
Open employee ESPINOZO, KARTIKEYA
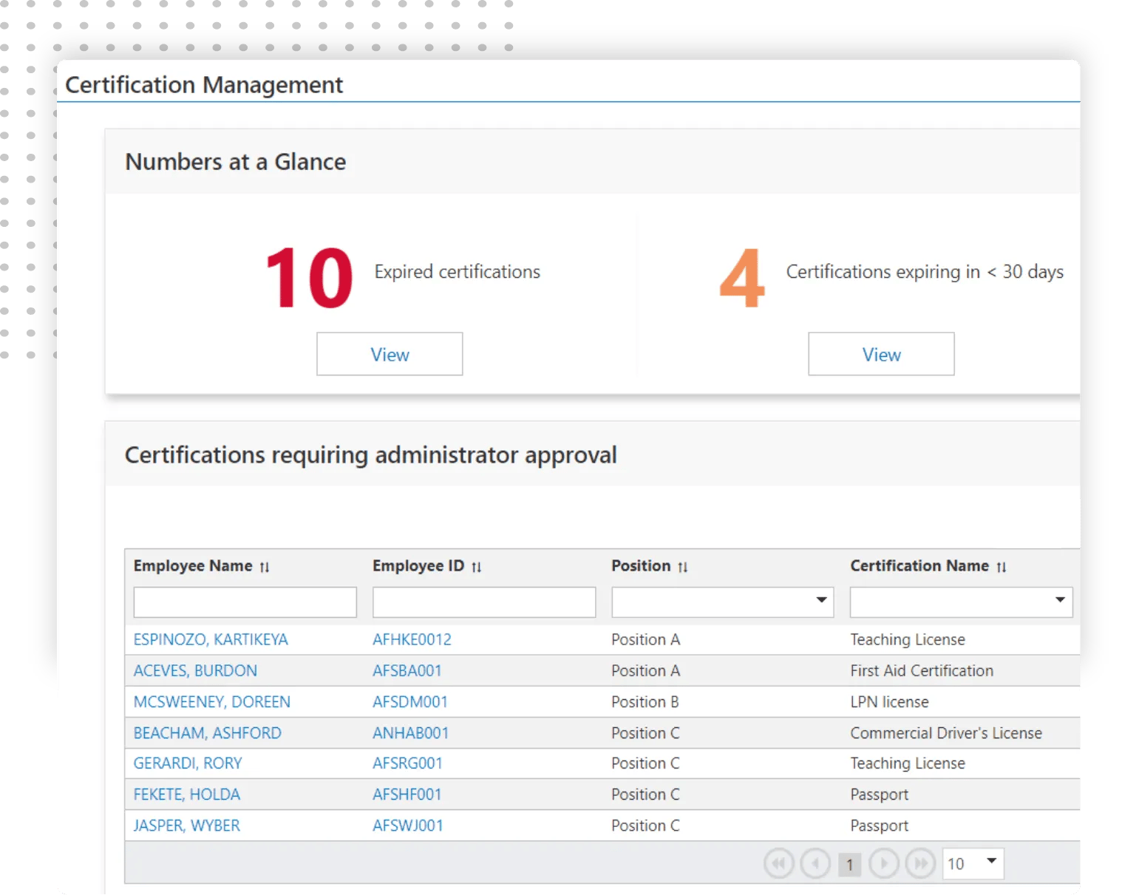click(211, 639)
